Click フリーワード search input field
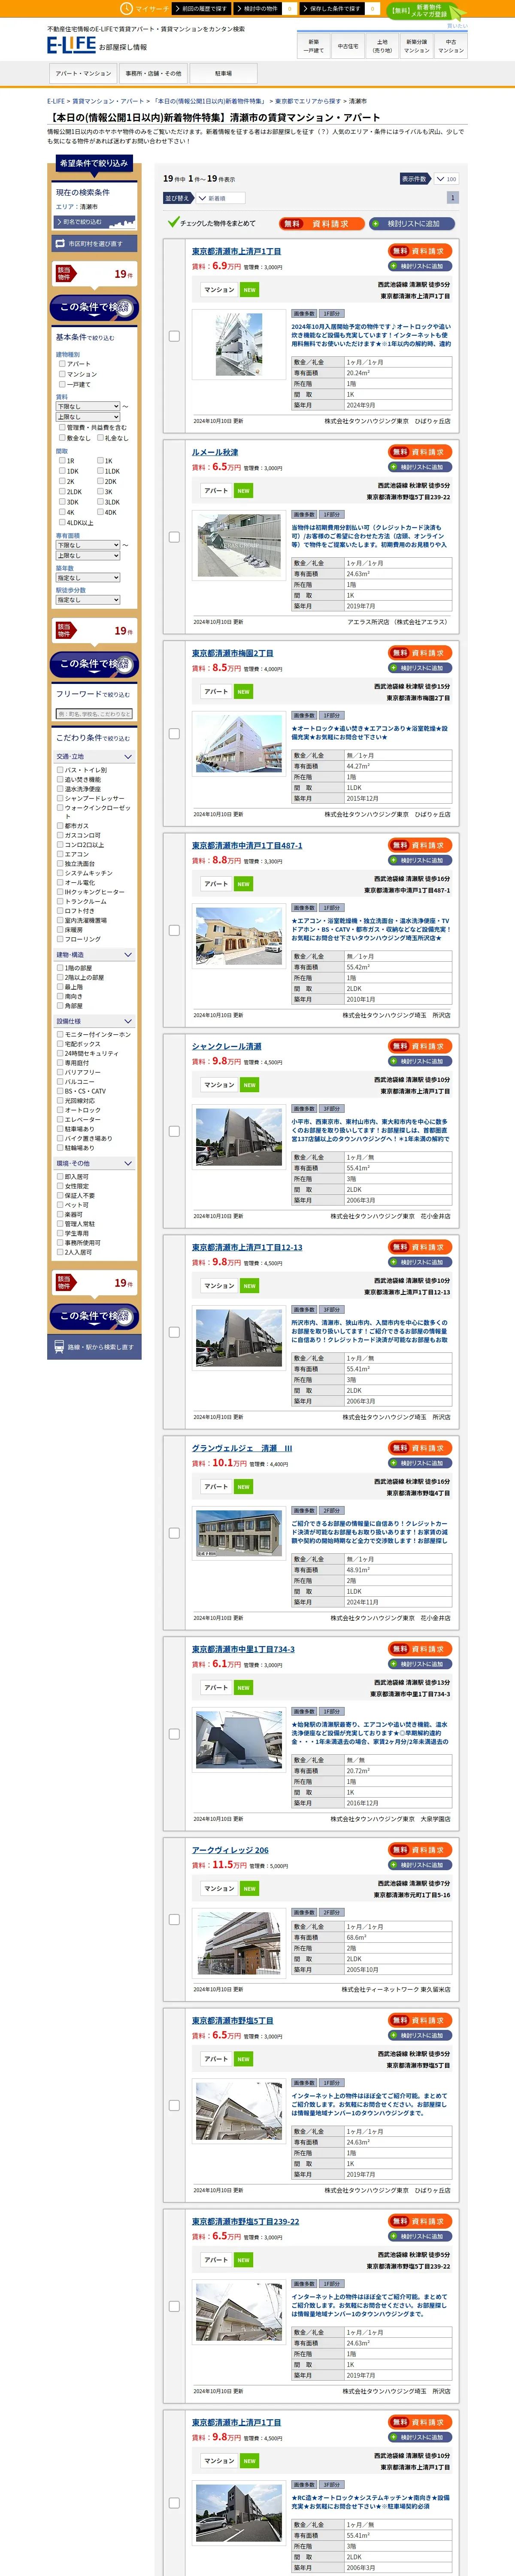The width and height of the screenshot is (515, 2576). coord(94,714)
